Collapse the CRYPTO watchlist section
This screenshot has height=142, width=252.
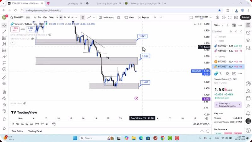[x=216, y=57]
